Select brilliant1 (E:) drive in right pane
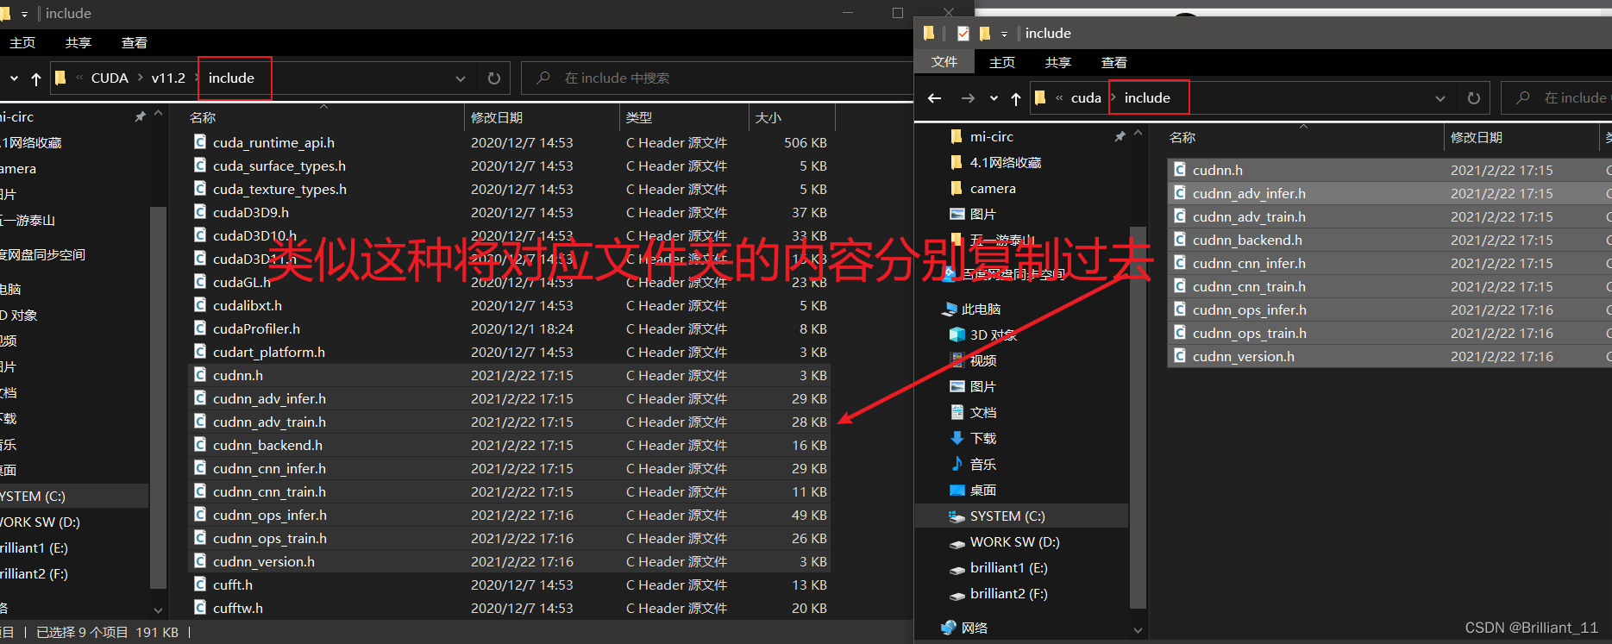 coord(1008,567)
